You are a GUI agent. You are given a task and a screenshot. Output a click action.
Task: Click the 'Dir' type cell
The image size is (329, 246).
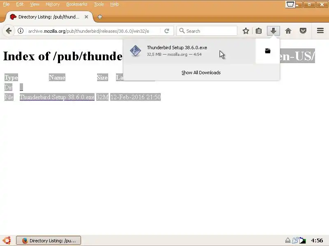tap(8, 87)
